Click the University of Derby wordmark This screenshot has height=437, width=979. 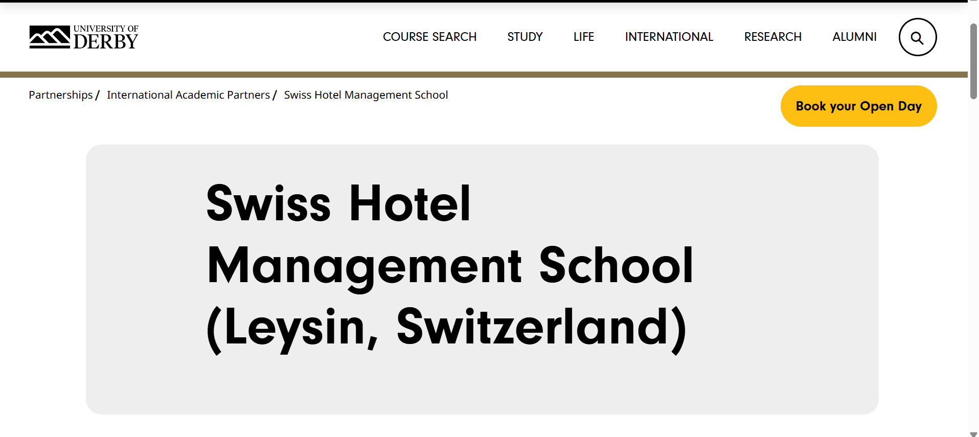point(106,38)
